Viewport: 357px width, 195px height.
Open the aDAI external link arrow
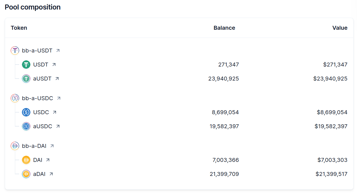click(51, 174)
